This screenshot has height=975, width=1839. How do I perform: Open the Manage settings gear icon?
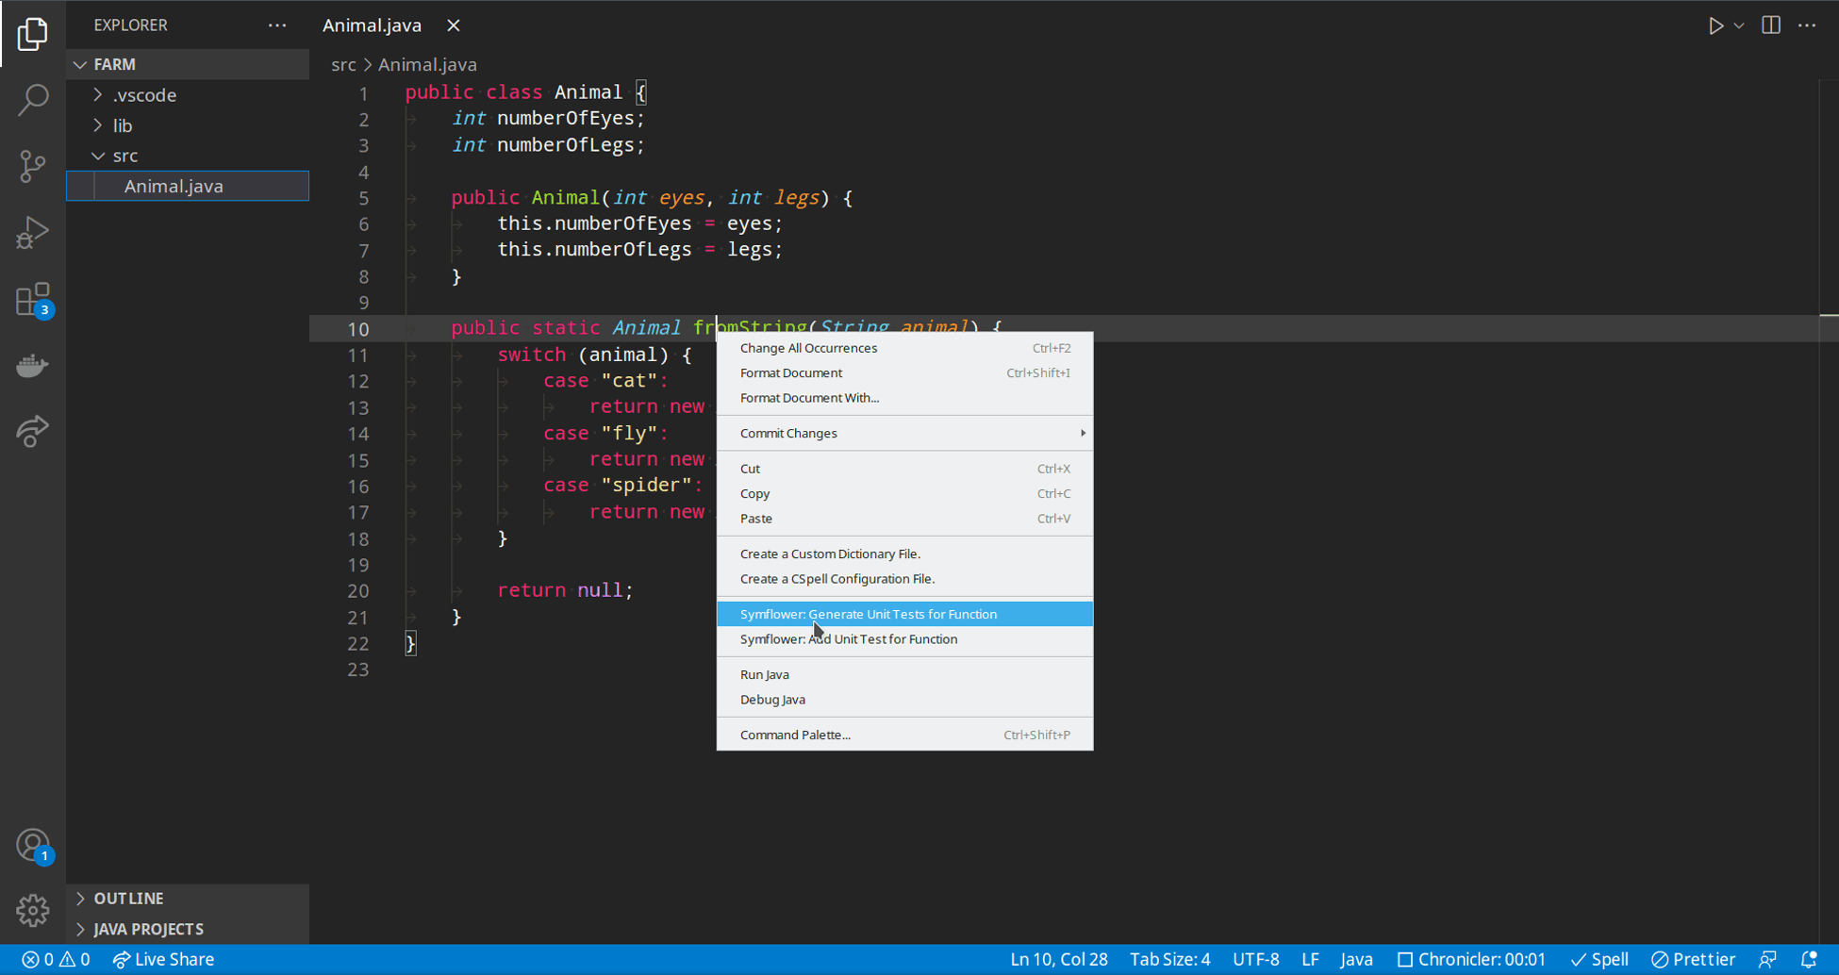pyautogui.click(x=33, y=910)
